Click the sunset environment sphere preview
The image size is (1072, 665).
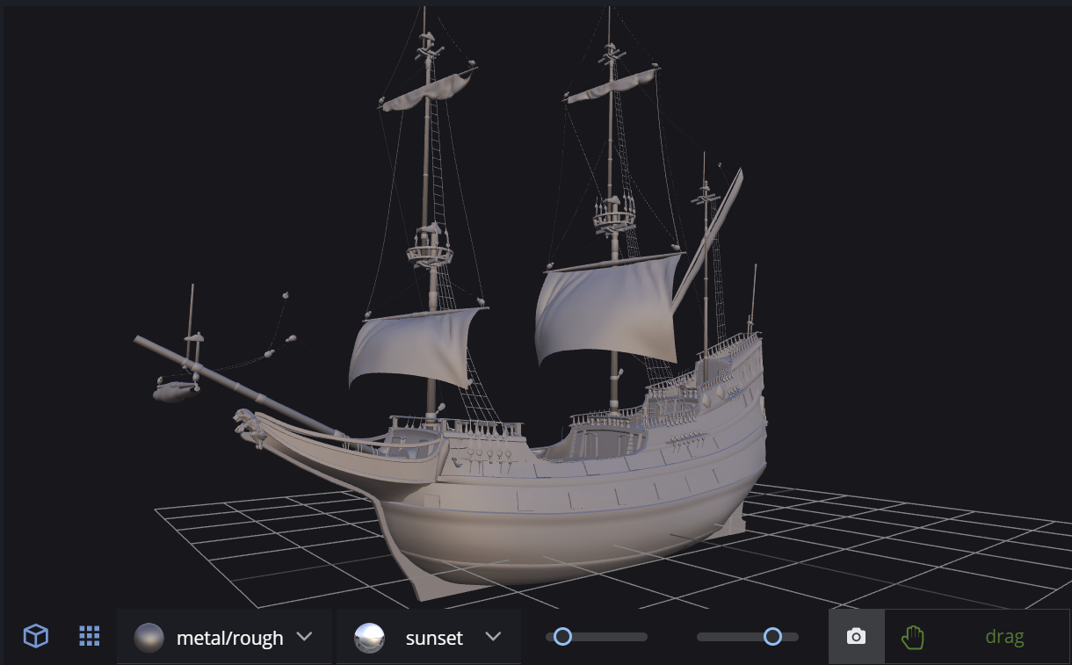point(369,638)
